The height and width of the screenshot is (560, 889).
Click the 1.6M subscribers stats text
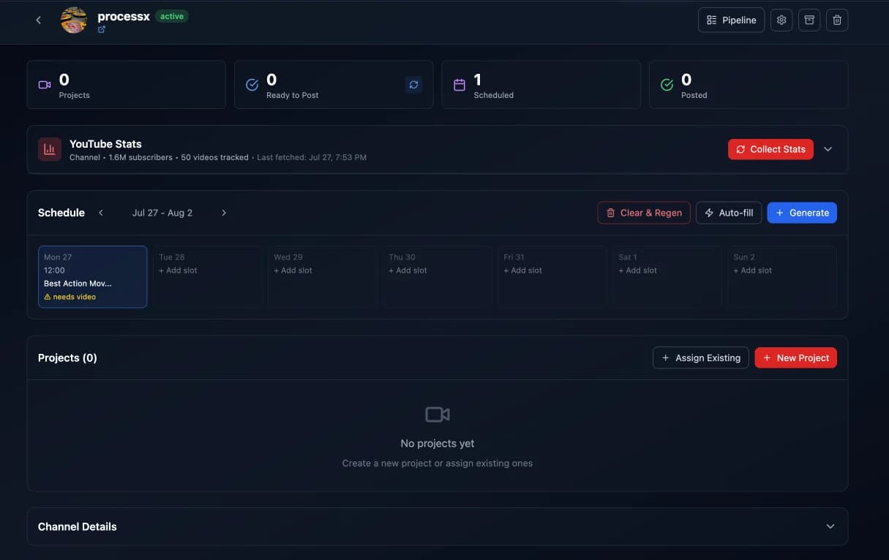(x=140, y=157)
